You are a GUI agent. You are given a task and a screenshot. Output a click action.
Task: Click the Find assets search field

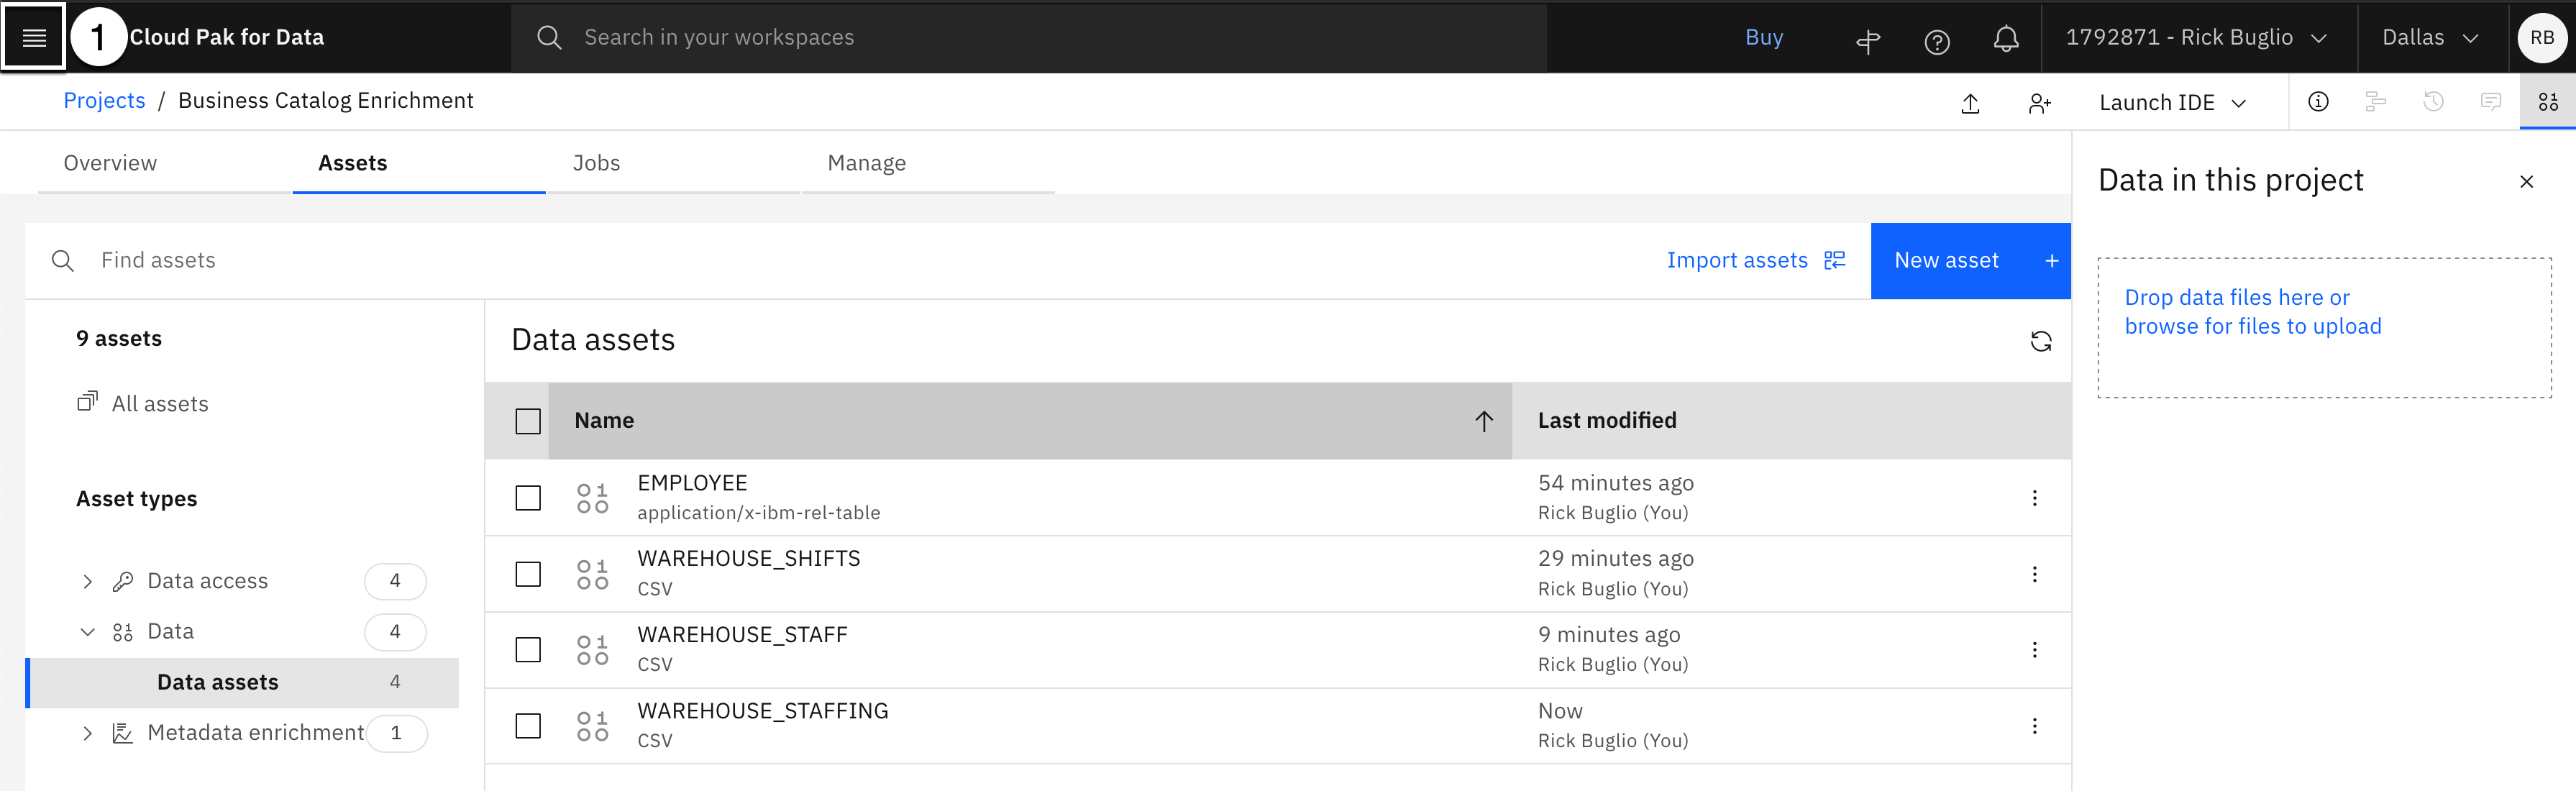(400, 261)
